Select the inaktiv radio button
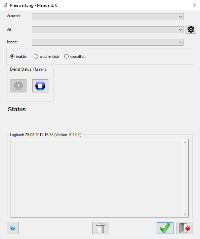The image size is (200, 239). tap(12, 56)
